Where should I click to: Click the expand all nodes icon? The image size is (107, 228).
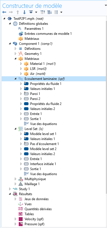49,12
